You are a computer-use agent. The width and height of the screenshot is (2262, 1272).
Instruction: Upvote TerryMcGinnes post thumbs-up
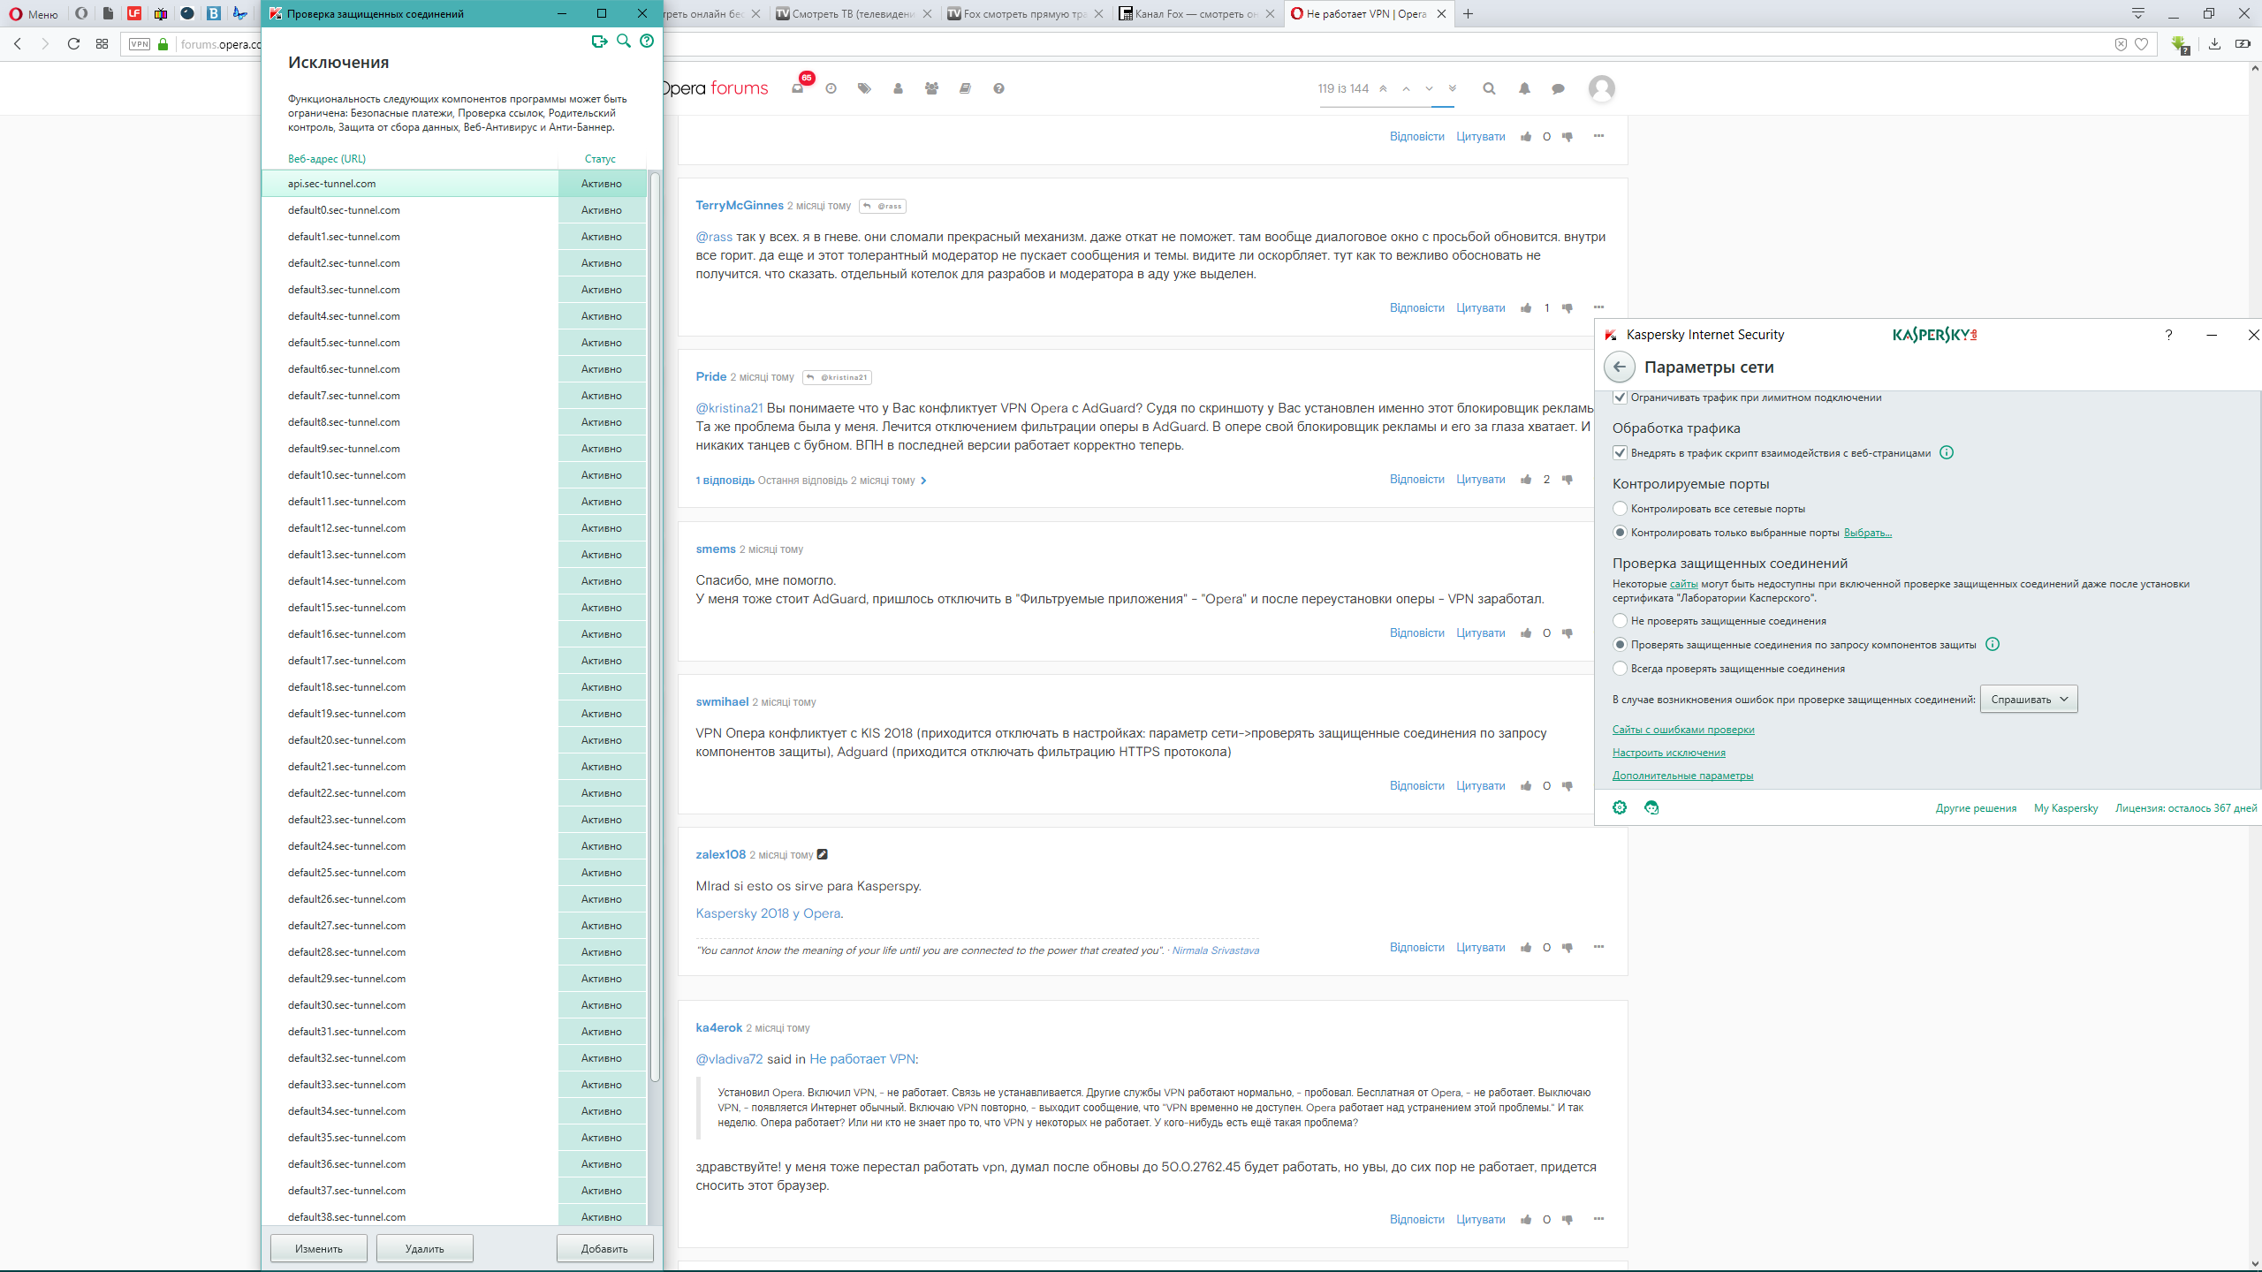pyautogui.click(x=1526, y=308)
